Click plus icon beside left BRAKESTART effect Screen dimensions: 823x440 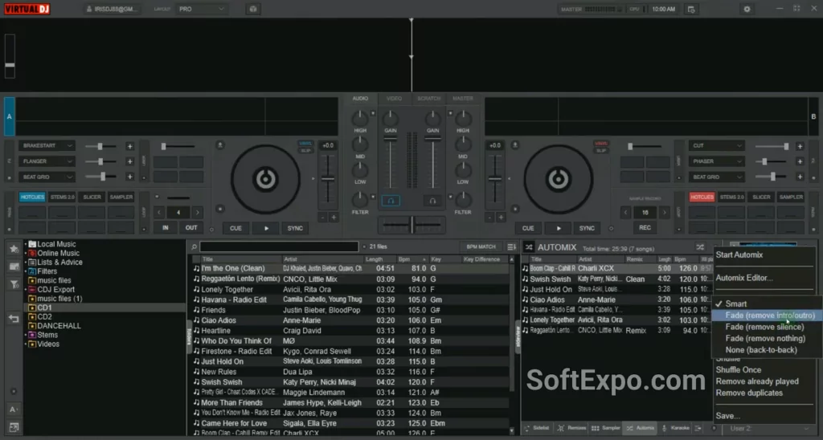tap(129, 146)
